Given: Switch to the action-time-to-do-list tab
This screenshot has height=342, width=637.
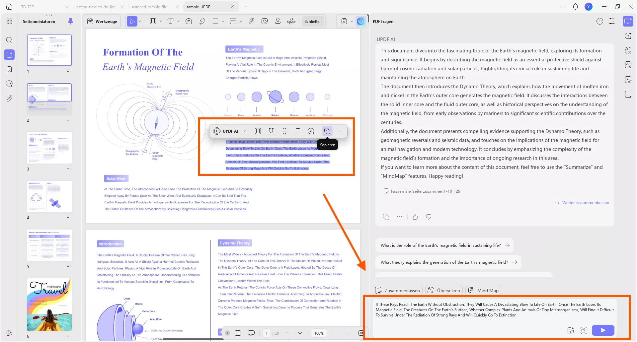Looking at the screenshot, I should (x=96, y=7).
